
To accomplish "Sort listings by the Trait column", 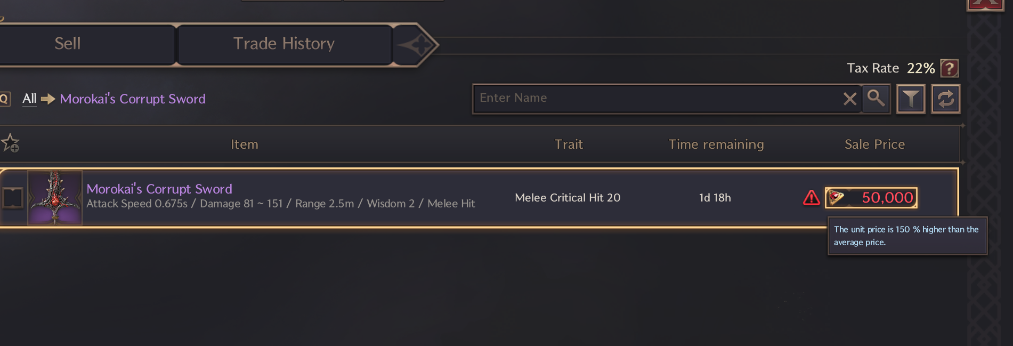I will click(569, 144).
